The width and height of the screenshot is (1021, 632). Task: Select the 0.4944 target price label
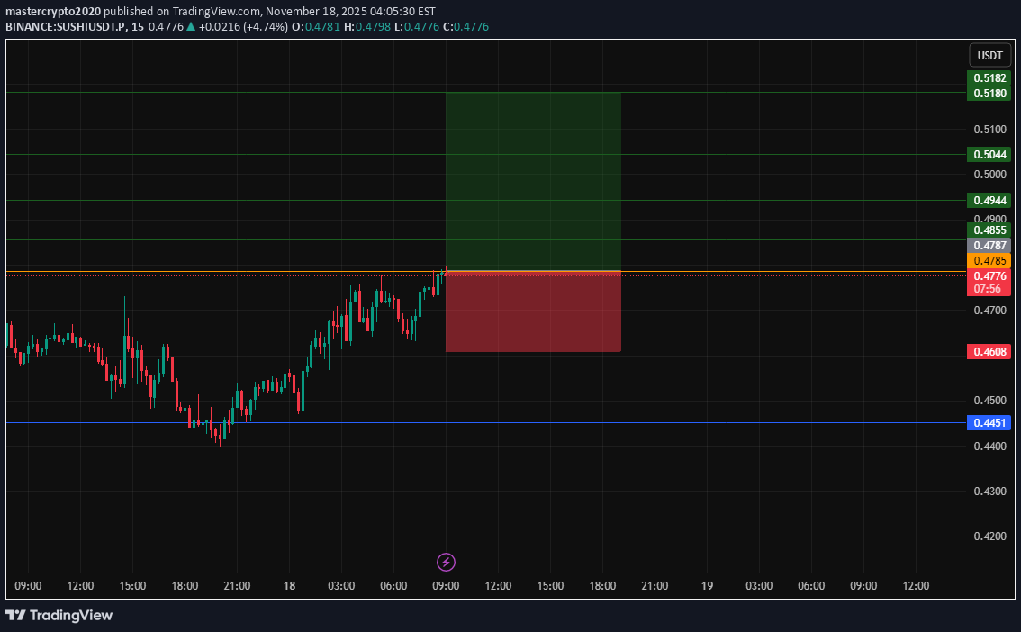(x=989, y=200)
